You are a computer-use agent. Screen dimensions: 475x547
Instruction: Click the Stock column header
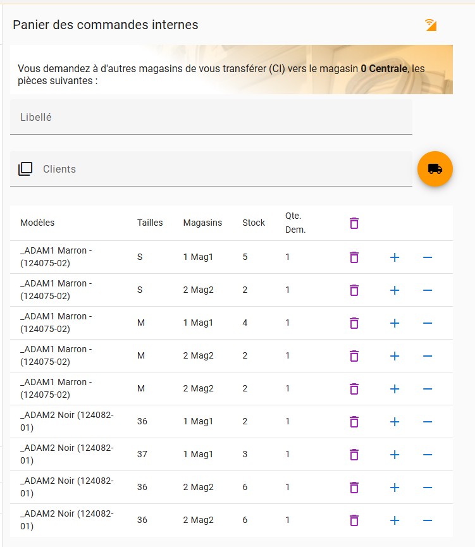point(254,223)
